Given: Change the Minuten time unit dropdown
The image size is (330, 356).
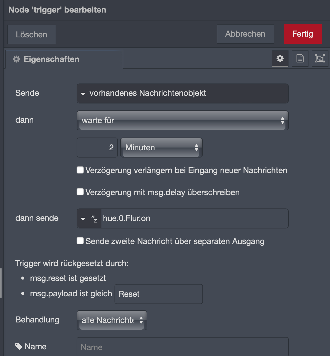Looking at the screenshot, I should [x=161, y=148].
